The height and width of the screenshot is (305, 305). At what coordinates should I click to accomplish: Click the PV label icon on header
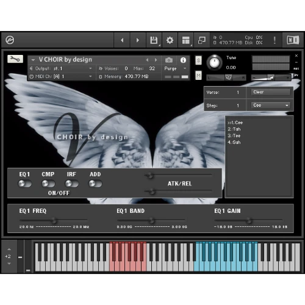[296, 75]
